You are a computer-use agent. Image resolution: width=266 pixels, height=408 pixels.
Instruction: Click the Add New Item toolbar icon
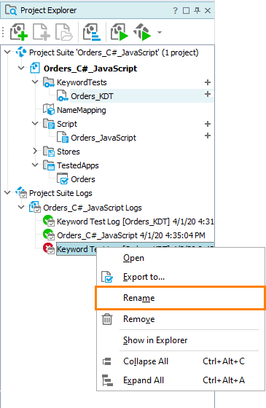coord(42,32)
